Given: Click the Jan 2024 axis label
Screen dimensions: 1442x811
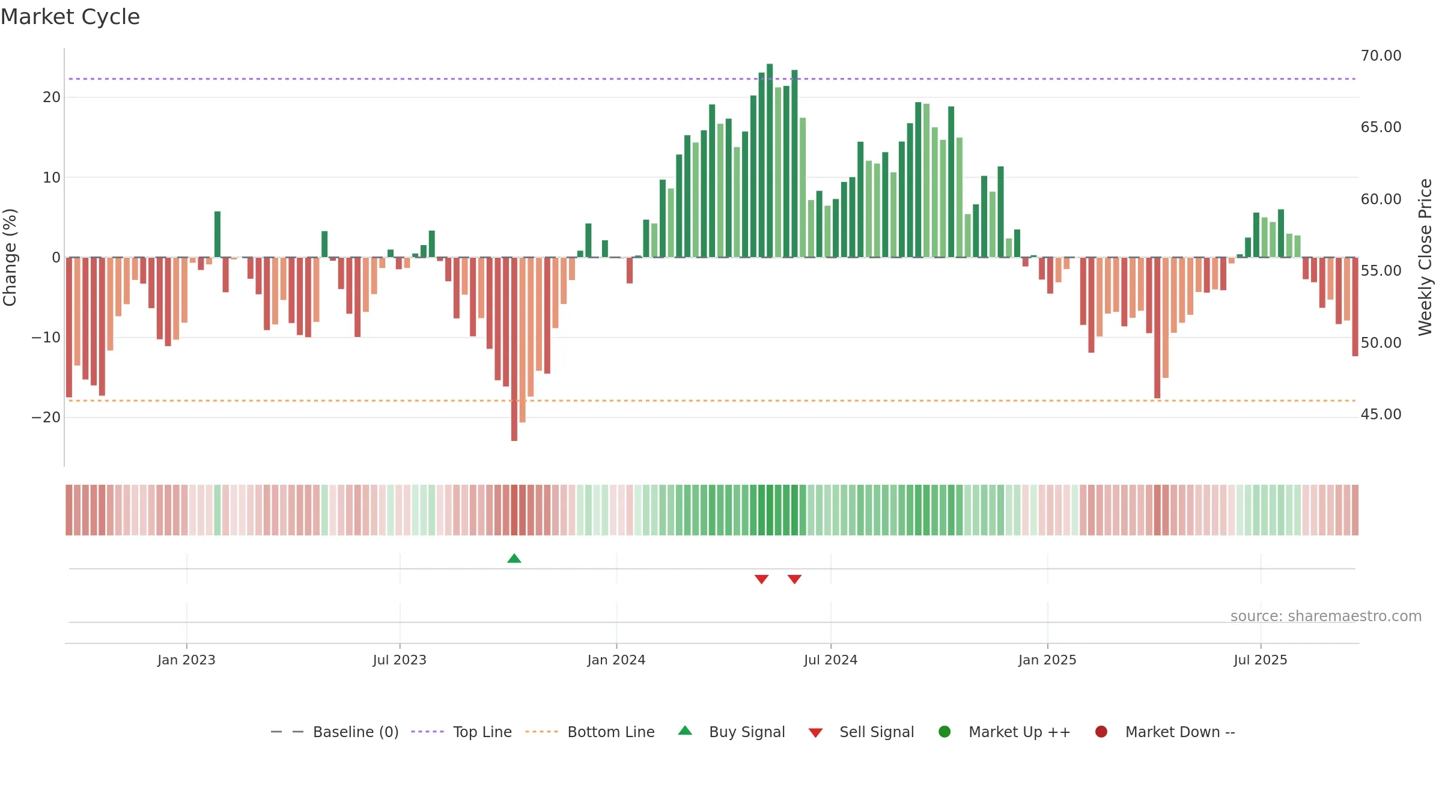Looking at the screenshot, I should [616, 660].
